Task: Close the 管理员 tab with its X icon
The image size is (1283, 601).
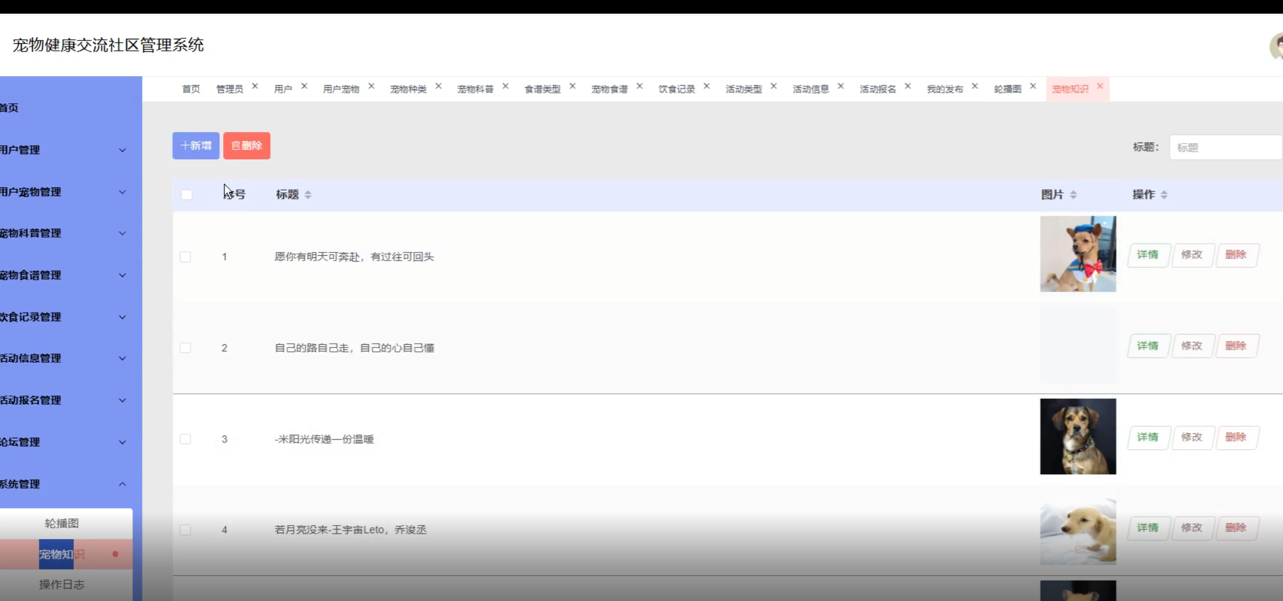Action: [x=255, y=86]
